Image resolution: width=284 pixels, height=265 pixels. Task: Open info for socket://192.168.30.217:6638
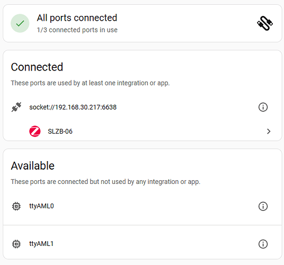[x=263, y=107]
